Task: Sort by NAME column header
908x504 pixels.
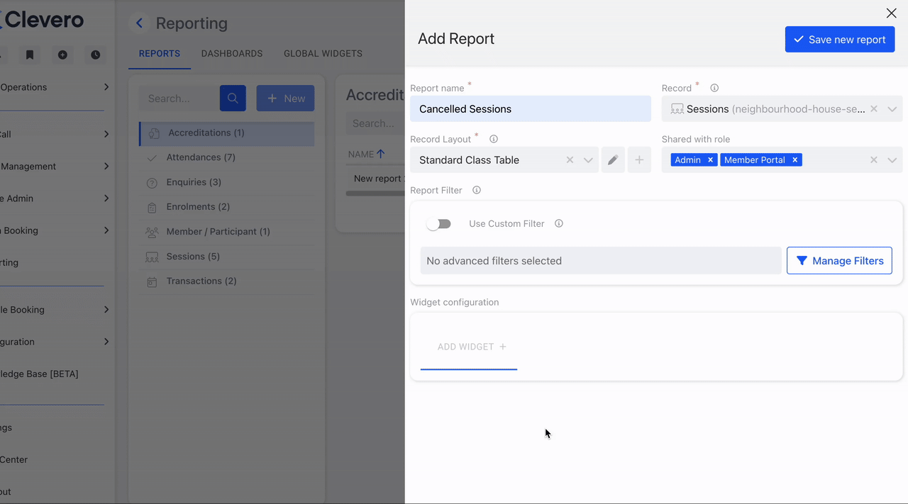Action: (x=366, y=154)
